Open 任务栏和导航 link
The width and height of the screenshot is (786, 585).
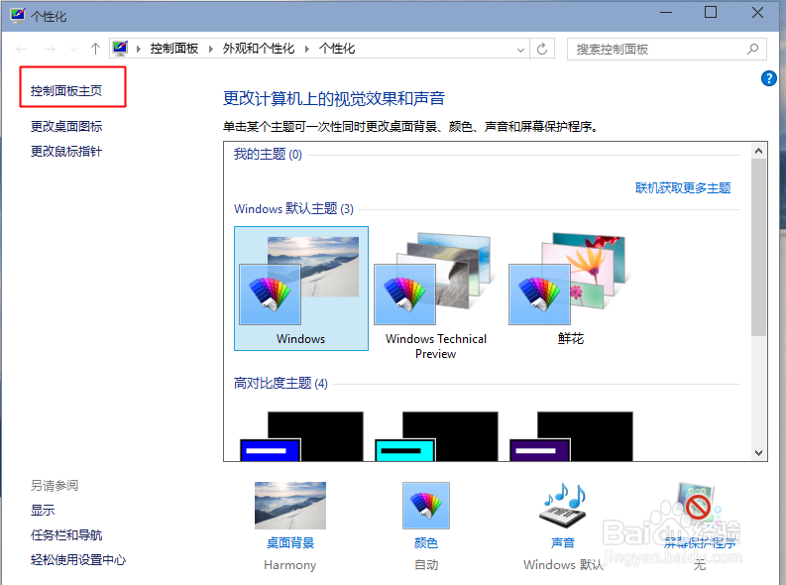tap(66, 534)
